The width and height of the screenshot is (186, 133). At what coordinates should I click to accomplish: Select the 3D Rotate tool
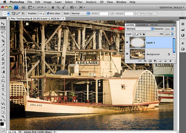tap(3, 104)
